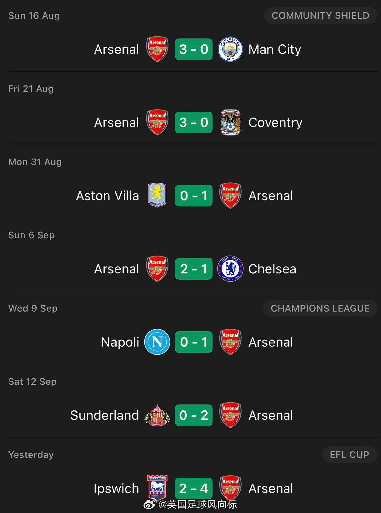Screen dimensions: 381x513
Task: Open the 2 - 1 Arsenal vs Chelsea score
Action: tap(194, 269)
